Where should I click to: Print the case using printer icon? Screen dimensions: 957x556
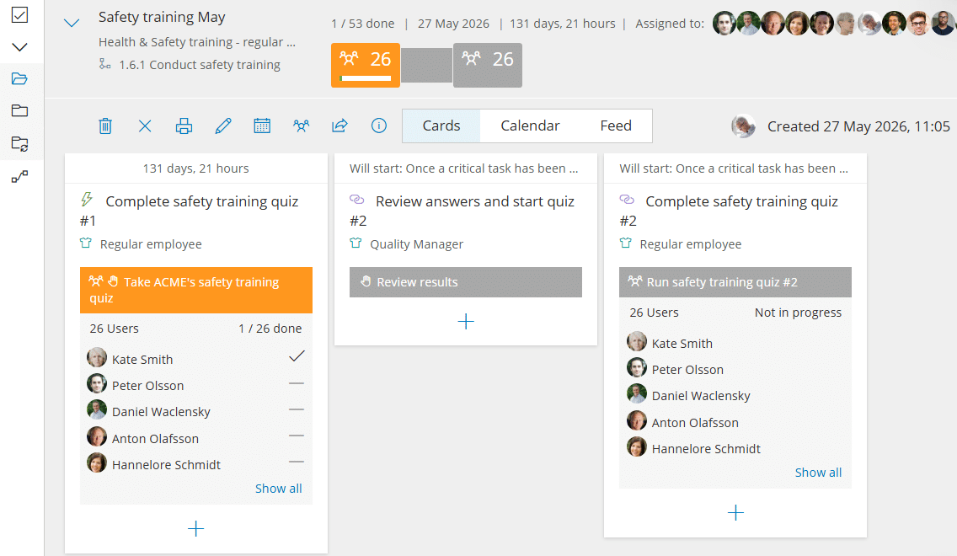click(184, 126)
